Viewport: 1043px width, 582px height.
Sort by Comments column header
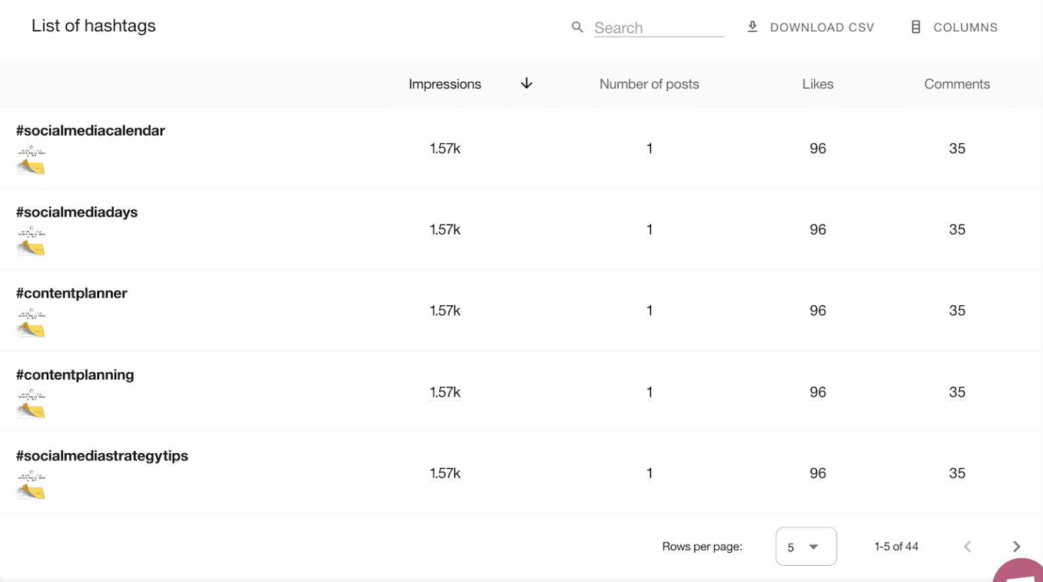click(x=956, y=84)
